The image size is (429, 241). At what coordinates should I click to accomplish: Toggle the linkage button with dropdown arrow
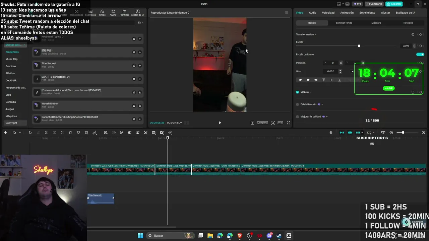coord(359,133)
